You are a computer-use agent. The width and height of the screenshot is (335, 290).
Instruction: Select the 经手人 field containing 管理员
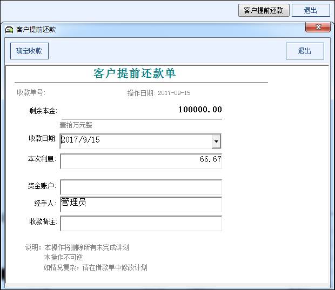(140, 204)
